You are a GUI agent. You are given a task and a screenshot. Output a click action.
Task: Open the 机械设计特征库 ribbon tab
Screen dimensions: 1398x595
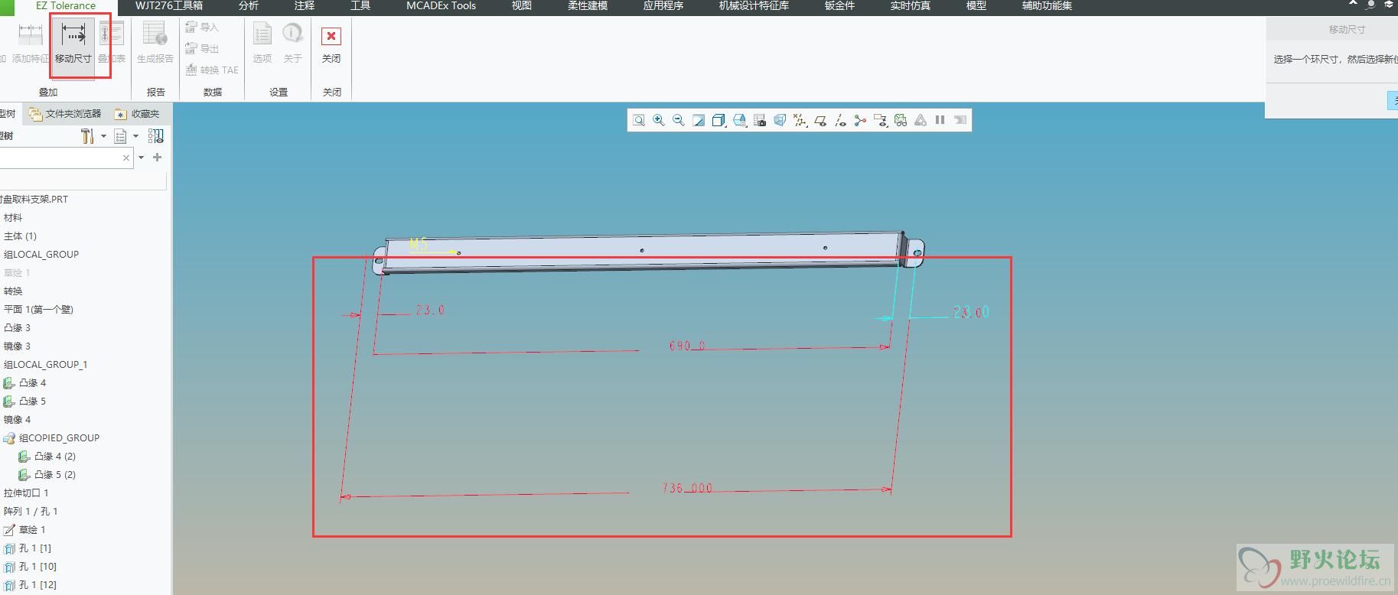(754, 6)
